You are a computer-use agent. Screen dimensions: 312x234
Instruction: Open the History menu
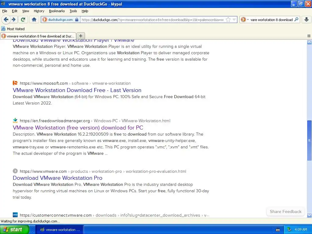click(x=39, y=11)
